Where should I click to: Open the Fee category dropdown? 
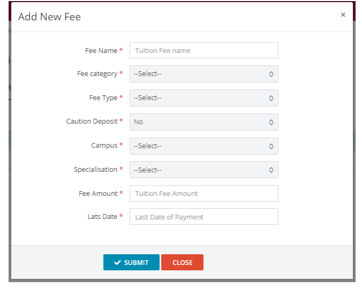coord(204,74)
